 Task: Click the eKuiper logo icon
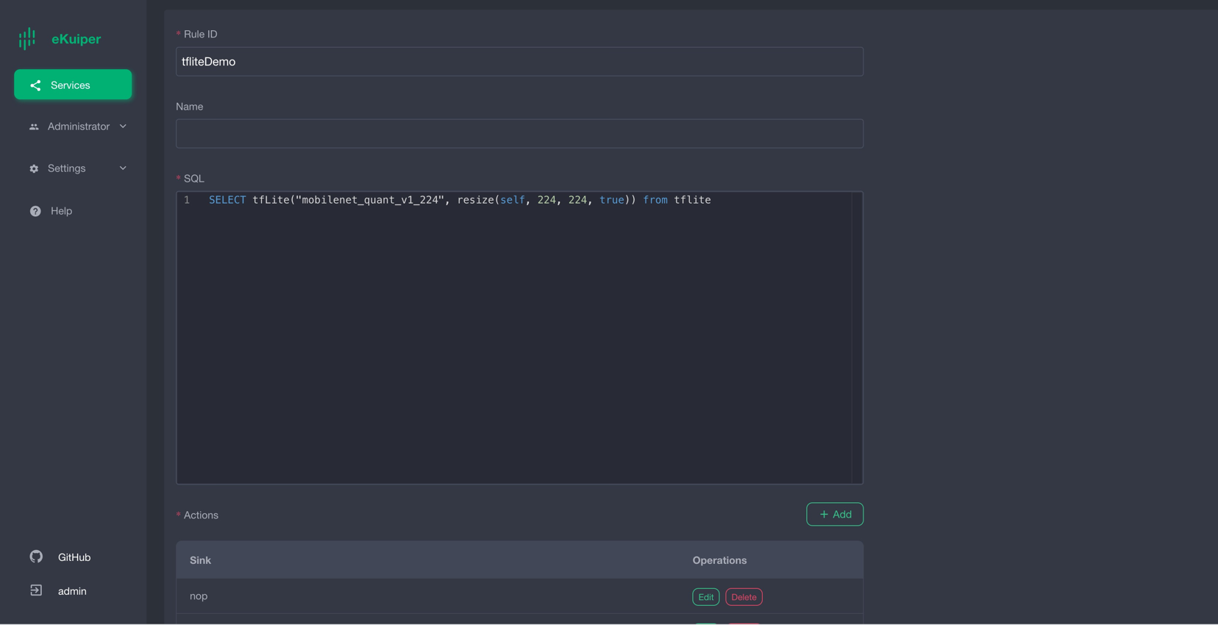point(27,39)
